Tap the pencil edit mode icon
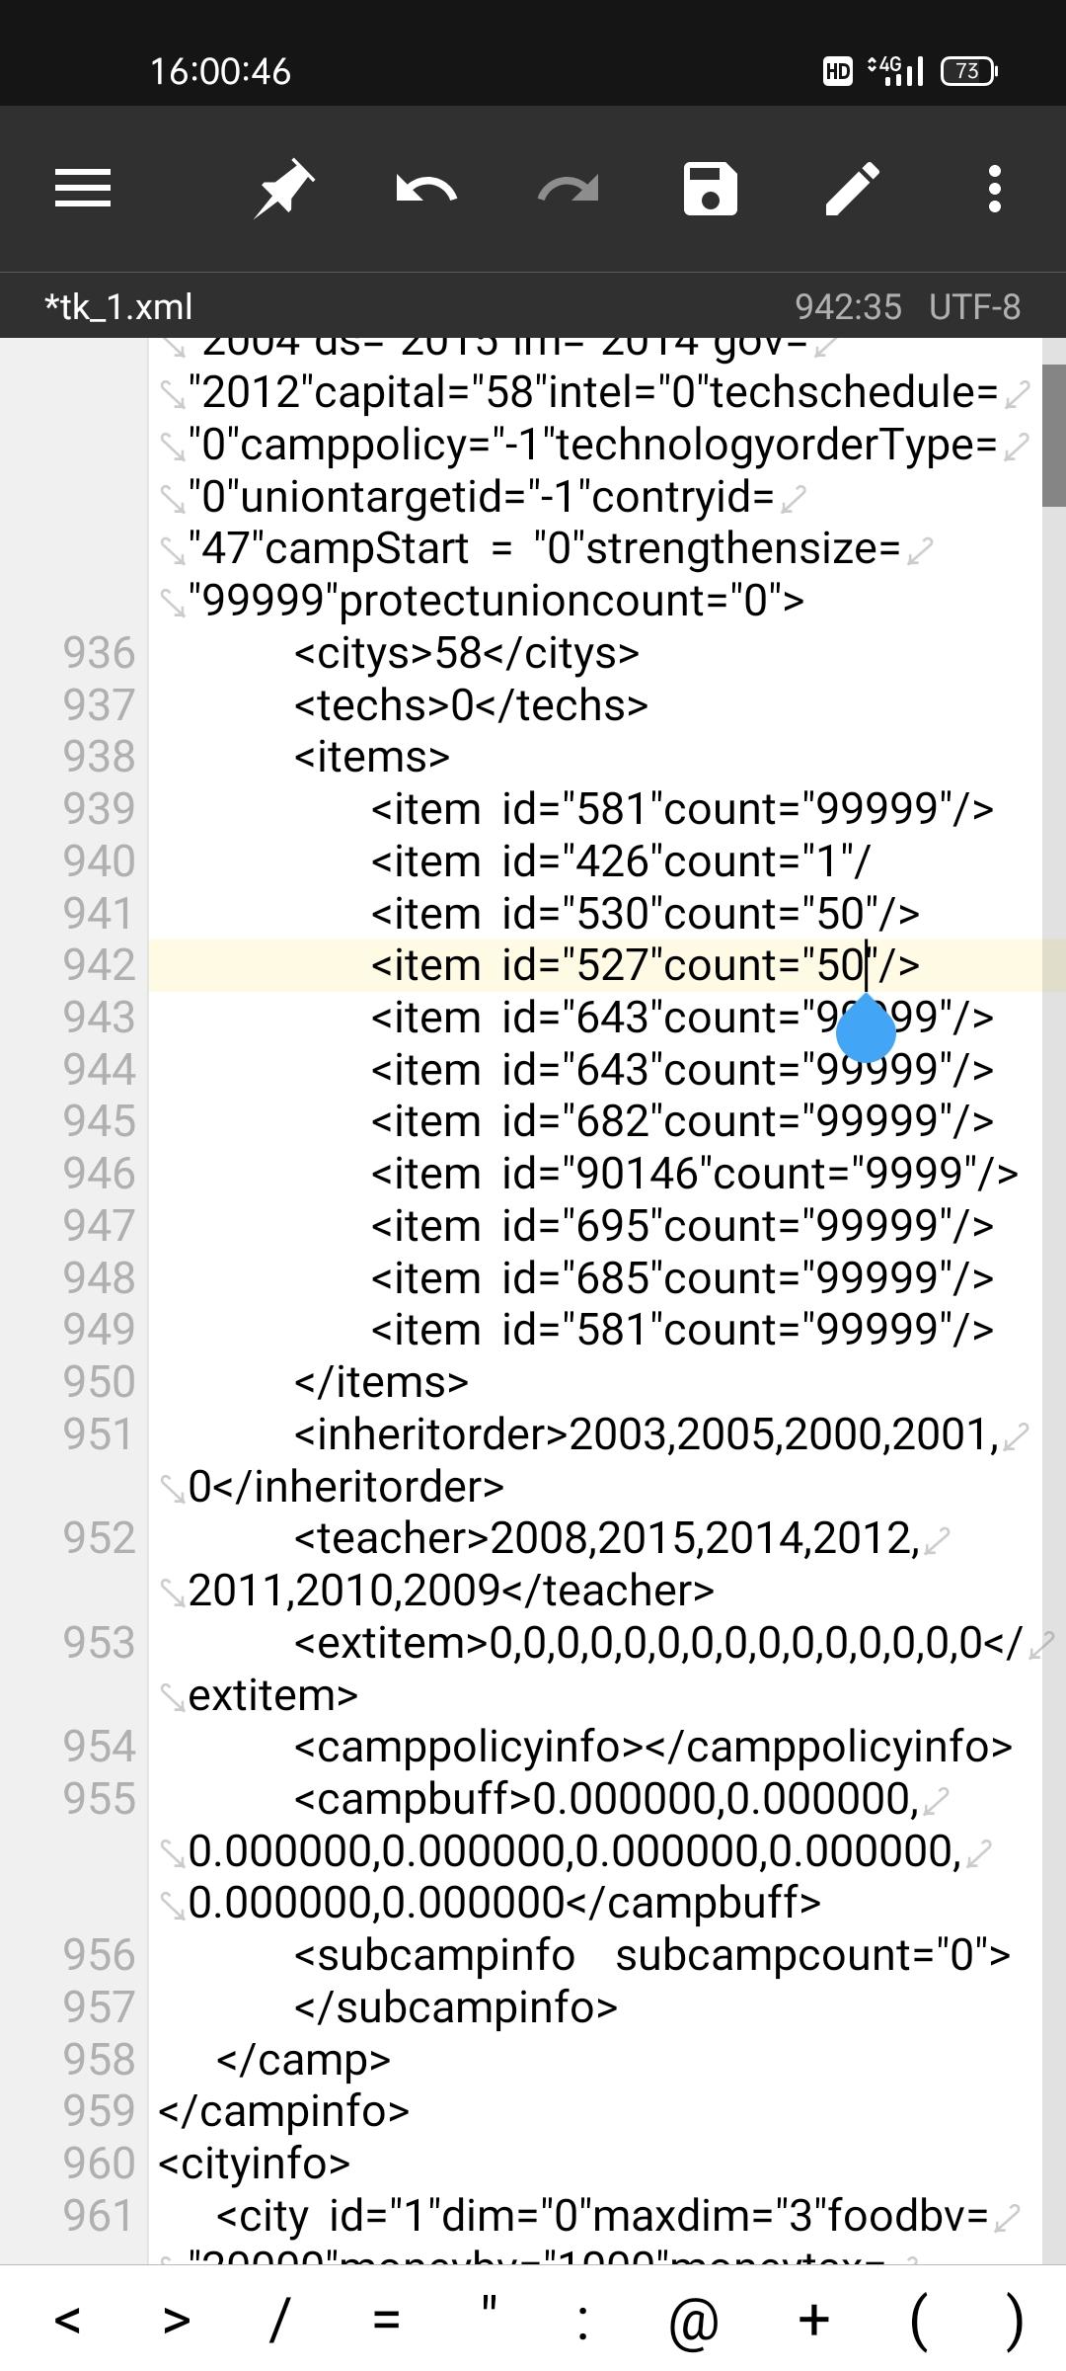The image size is (1066, 2371). click(x=853, y=189)
